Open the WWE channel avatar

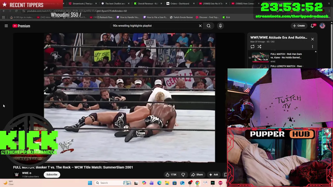pyautogui.click(x=17, y=175)
